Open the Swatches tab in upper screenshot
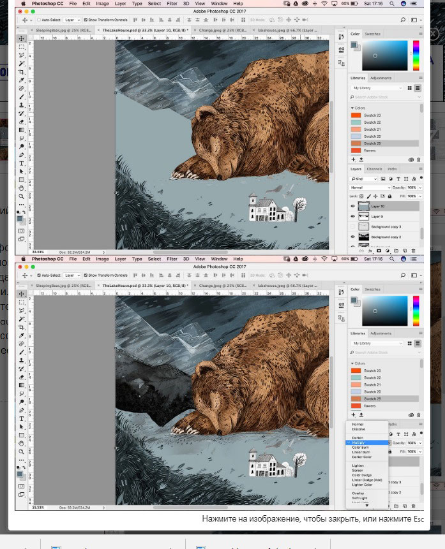 coord(372,34)
